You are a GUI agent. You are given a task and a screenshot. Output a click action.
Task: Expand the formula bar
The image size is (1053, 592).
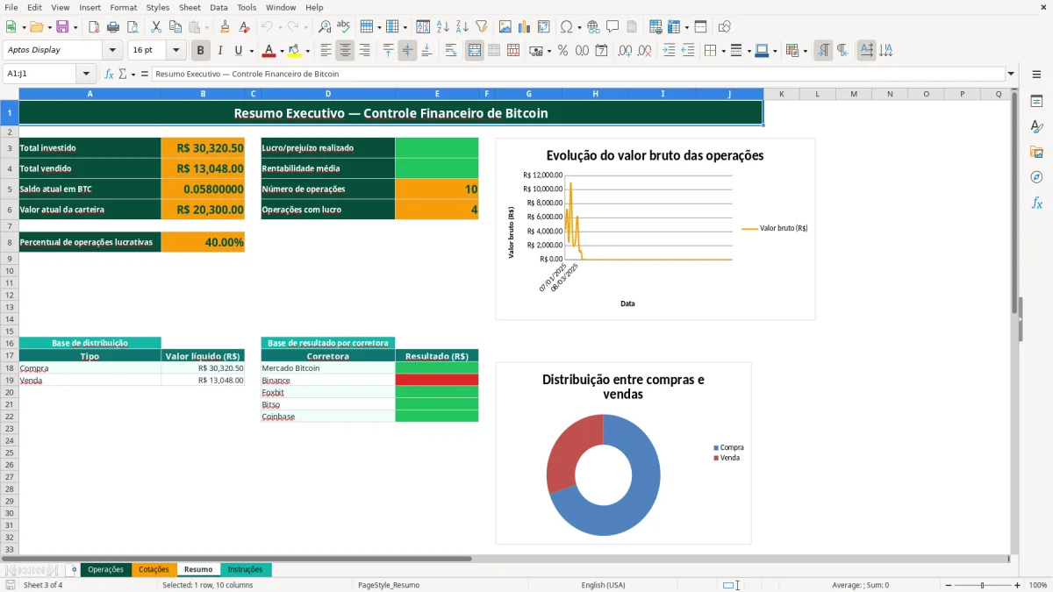(1011, 74)
